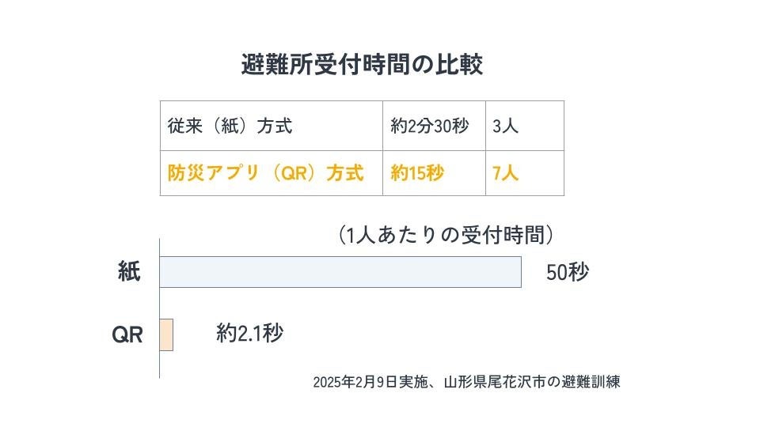760x427 pixels.
Task: Select the small orange QR bar
Action: 166,335
